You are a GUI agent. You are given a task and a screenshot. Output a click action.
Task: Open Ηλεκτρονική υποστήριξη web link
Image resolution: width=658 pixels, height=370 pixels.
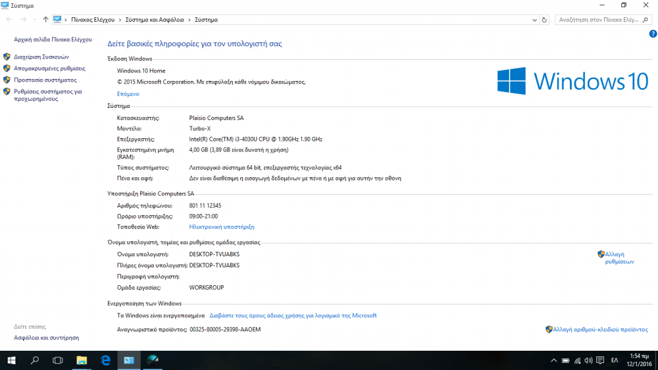click(x=222, y=227)
